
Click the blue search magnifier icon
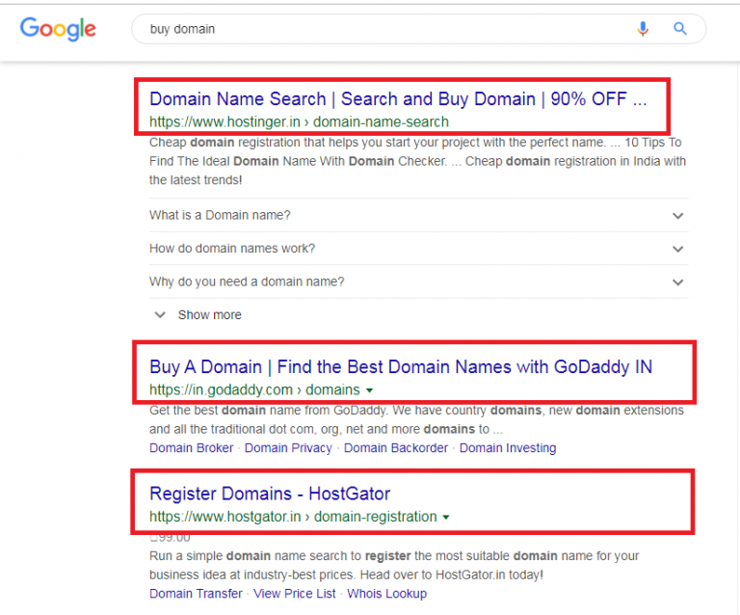pyautogui.click(x=679, y=29)
